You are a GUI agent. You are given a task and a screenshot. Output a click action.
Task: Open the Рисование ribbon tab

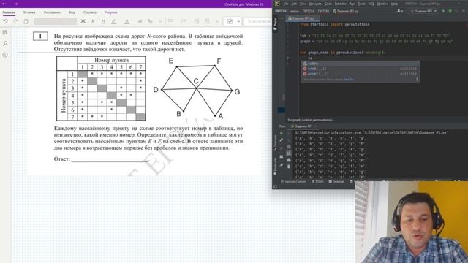52,12
